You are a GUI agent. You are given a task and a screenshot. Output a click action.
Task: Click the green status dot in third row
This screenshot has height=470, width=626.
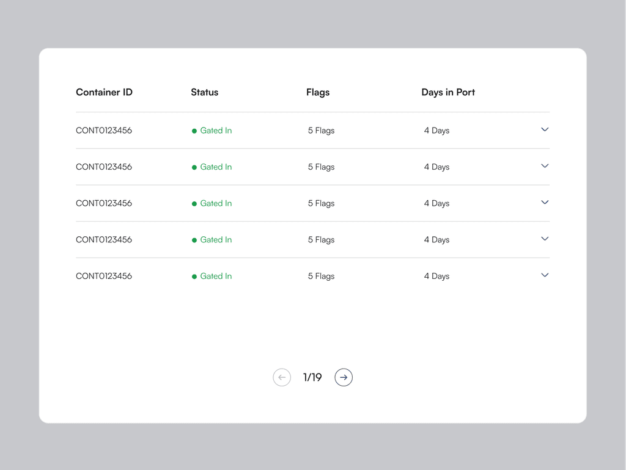(194, 204)
